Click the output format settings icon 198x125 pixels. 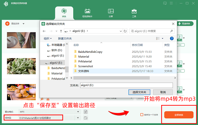click(x=86, y=112)
